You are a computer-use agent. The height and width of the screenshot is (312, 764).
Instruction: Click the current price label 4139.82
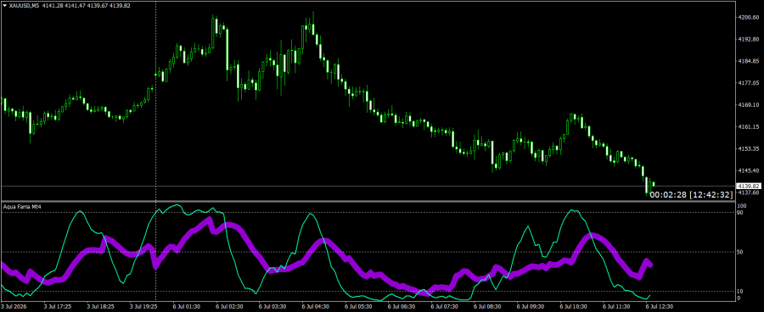[750, 187]
